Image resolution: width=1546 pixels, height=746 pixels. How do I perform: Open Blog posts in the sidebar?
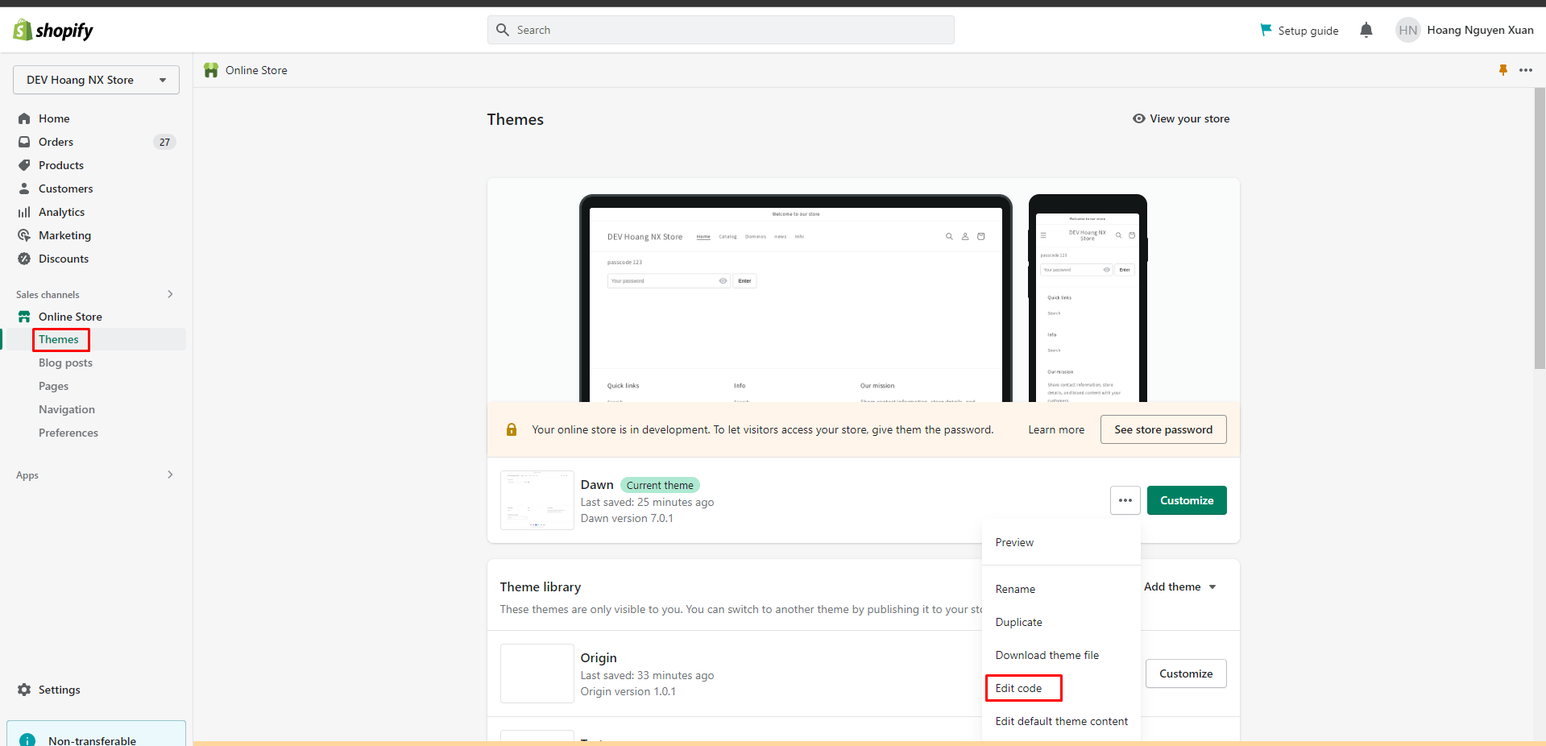pos(65,363)
